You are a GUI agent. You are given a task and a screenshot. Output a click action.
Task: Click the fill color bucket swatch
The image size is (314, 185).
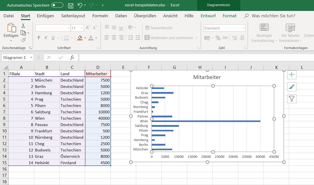[x=80, y=38]
